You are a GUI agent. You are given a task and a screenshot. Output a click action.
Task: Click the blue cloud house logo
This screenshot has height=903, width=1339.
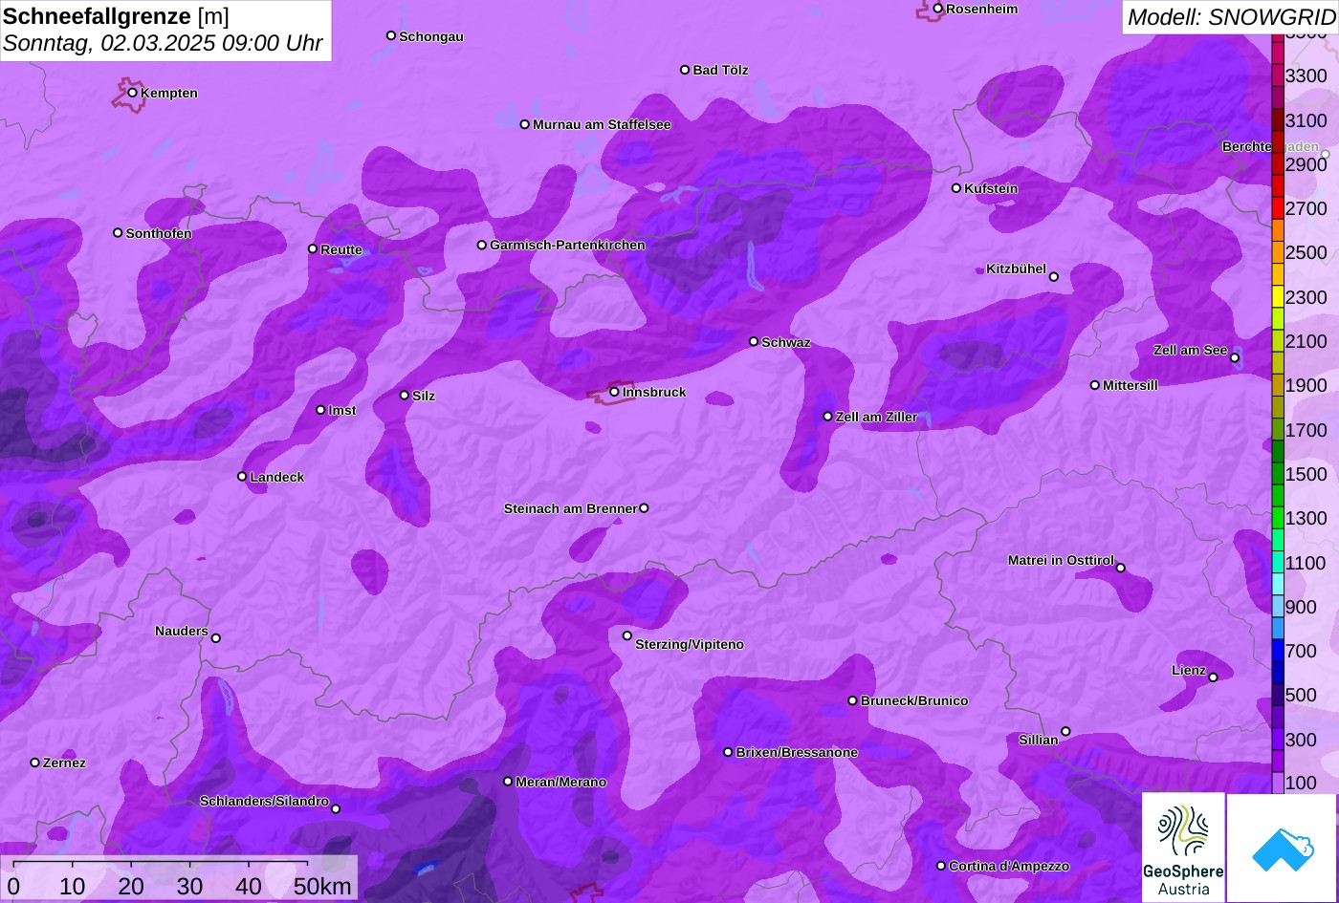click(1282, 848)
